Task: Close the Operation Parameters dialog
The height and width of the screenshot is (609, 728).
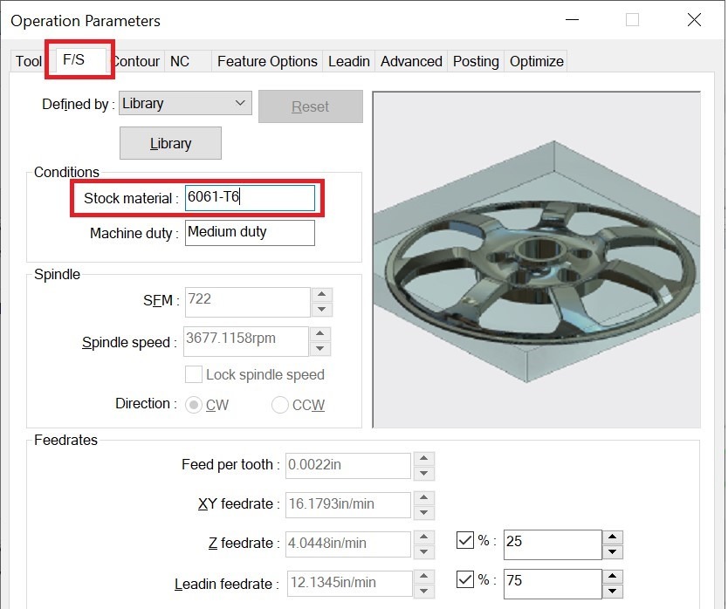Action: 694,20
